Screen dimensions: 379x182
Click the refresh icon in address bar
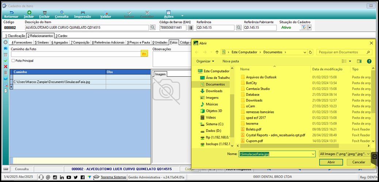click(310, 52)
